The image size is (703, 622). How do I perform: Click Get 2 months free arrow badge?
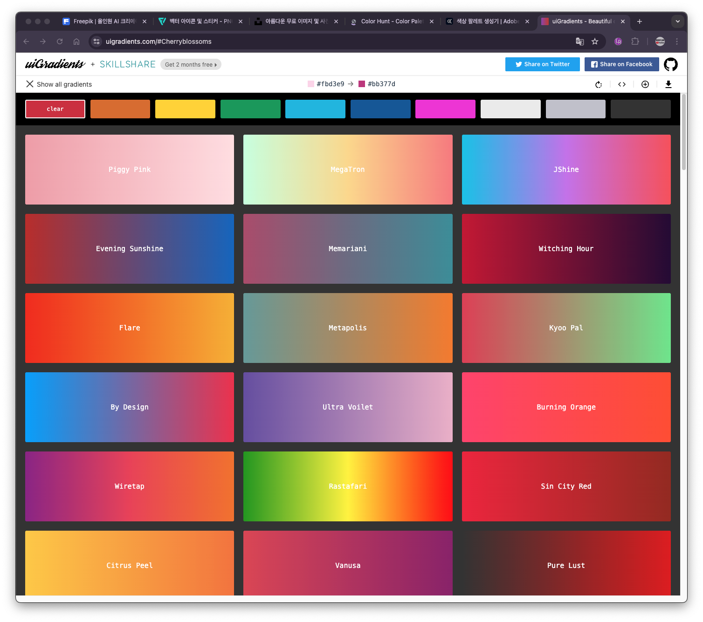191,65
